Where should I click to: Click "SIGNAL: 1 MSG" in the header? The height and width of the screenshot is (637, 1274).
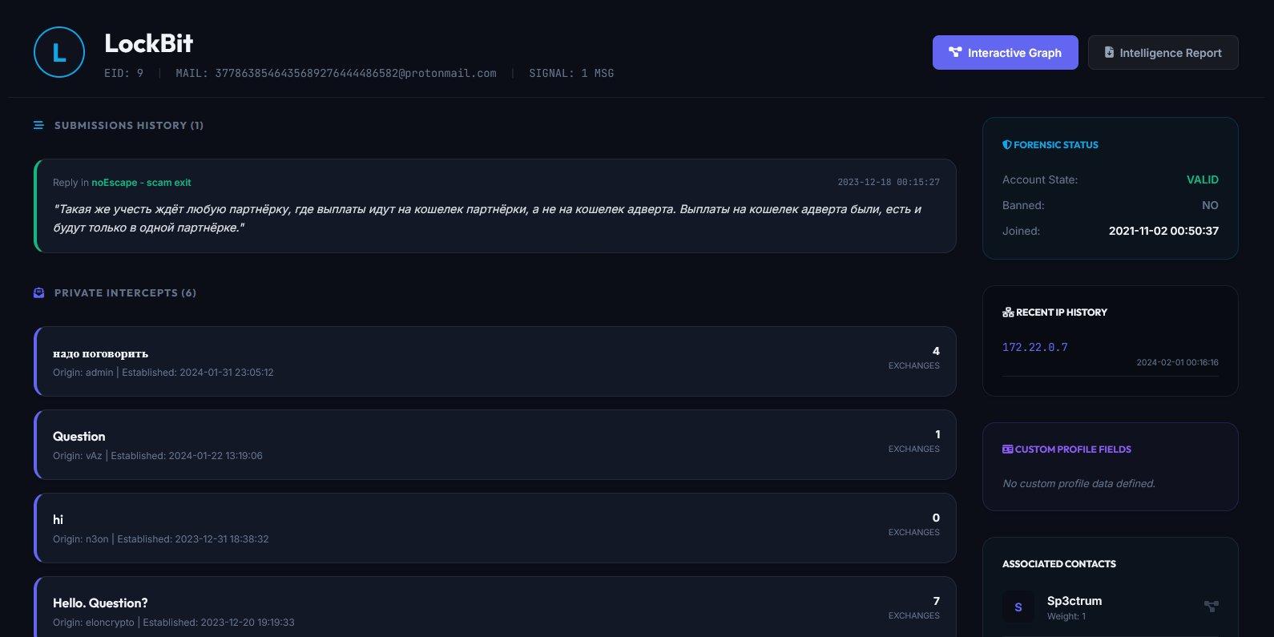[571, 73]
